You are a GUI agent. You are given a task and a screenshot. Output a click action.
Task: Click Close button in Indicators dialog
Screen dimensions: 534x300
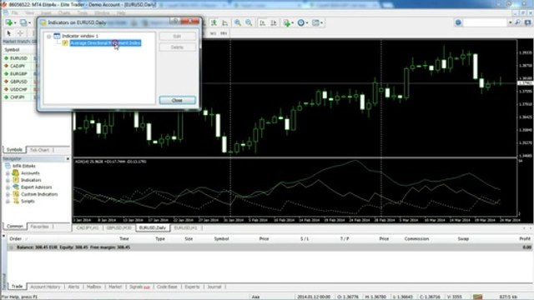pos(177,101)
